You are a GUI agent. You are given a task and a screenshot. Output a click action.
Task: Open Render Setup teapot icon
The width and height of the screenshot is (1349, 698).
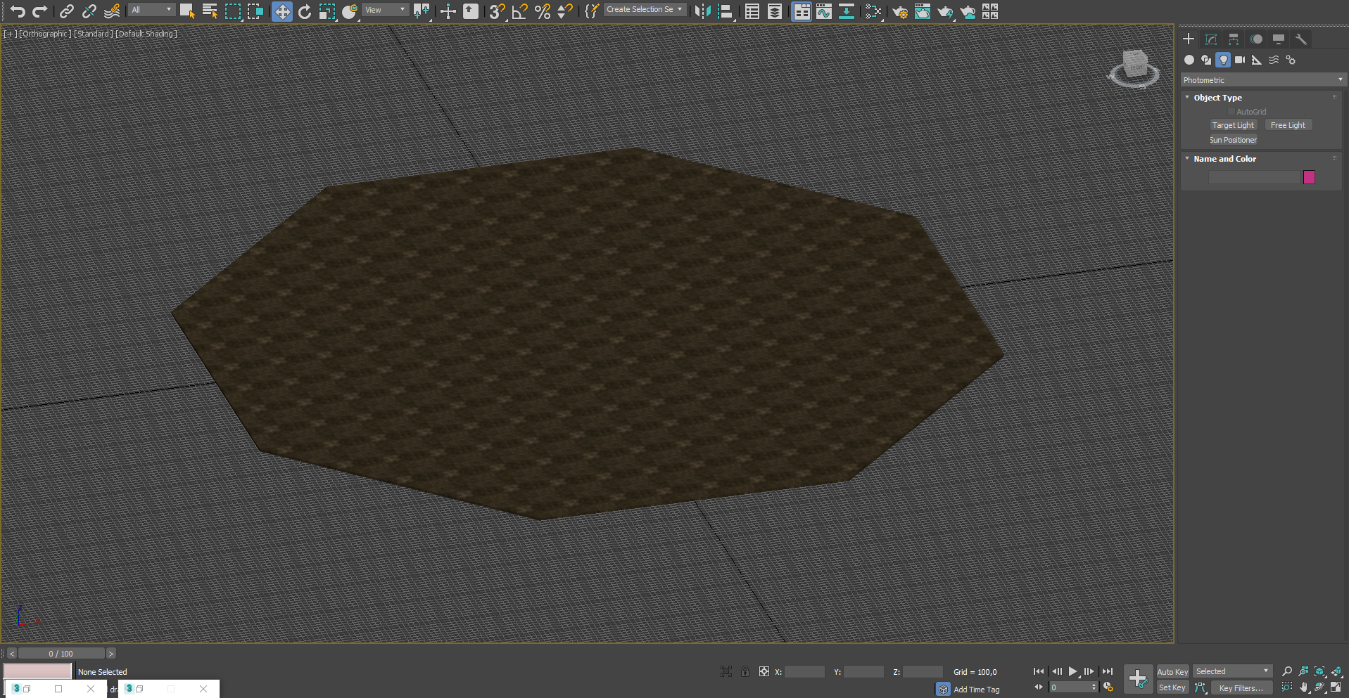point(899,11)
